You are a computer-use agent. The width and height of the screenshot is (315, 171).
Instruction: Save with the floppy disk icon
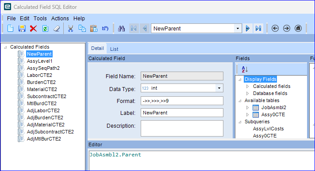(x=22, y=28)
